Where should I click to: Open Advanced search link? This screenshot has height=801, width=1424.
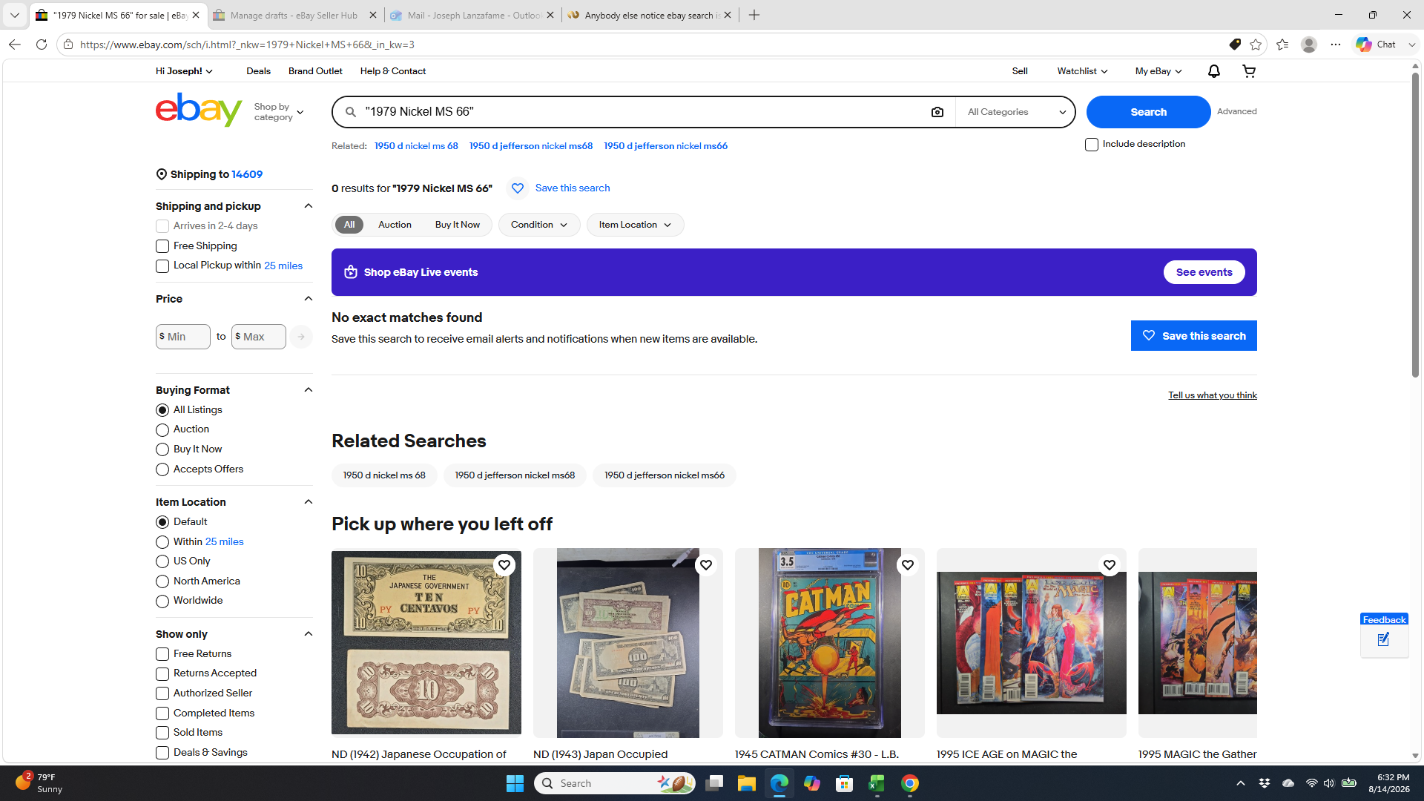pyautogui.click(x=1236, y=111)
